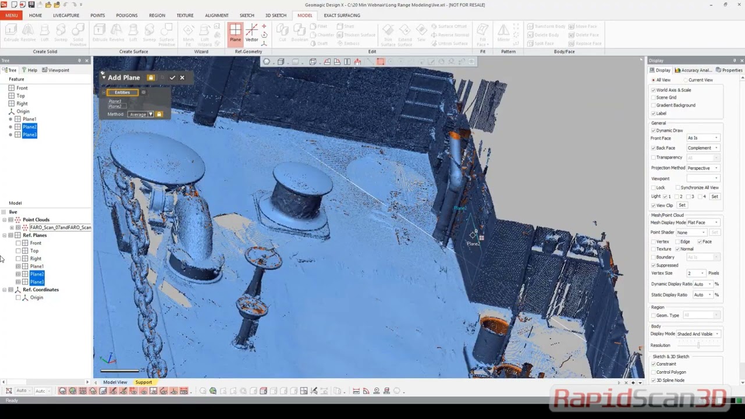Click the Mirror pattern tool
The image size is (745, 419).
point(503,33)
